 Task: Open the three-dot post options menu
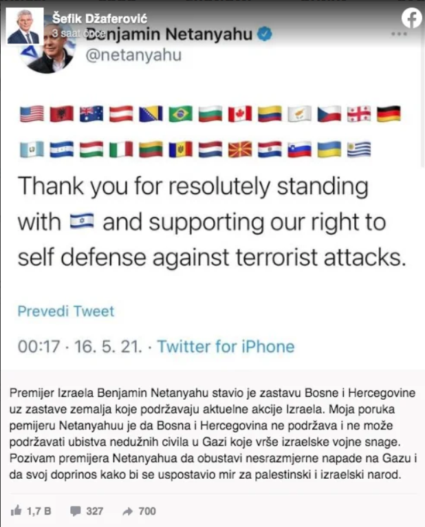click(x=399, y=34)
